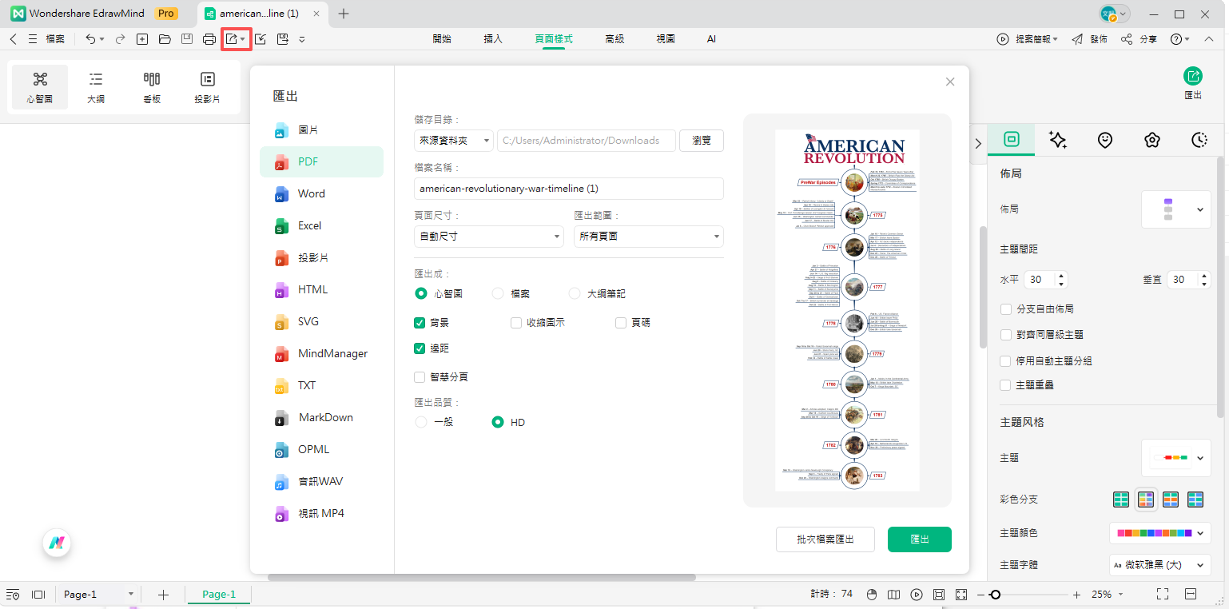The image size is (1229, 609).
Task: Open the version history clock icon
Action: (x=1199, y=140)
